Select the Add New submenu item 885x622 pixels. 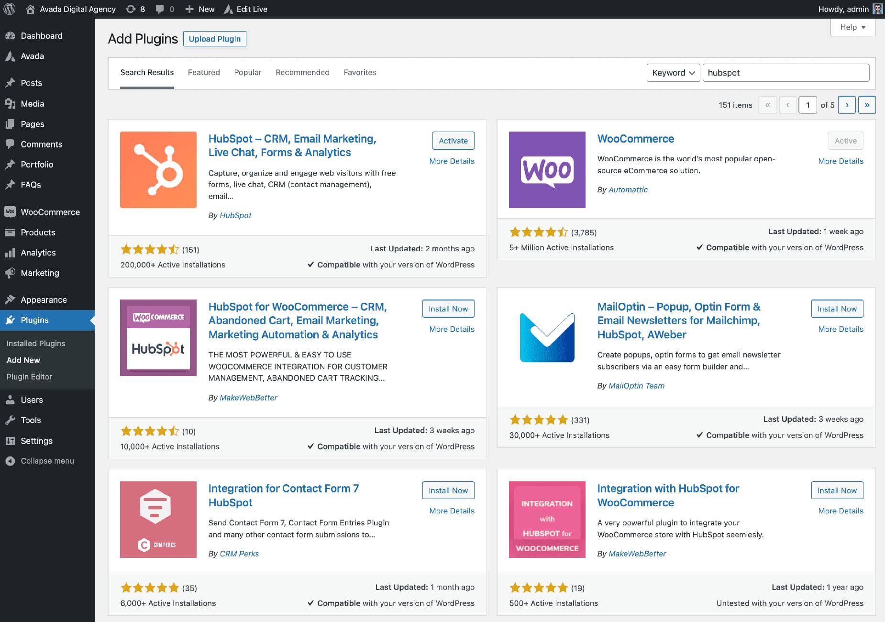23,360
